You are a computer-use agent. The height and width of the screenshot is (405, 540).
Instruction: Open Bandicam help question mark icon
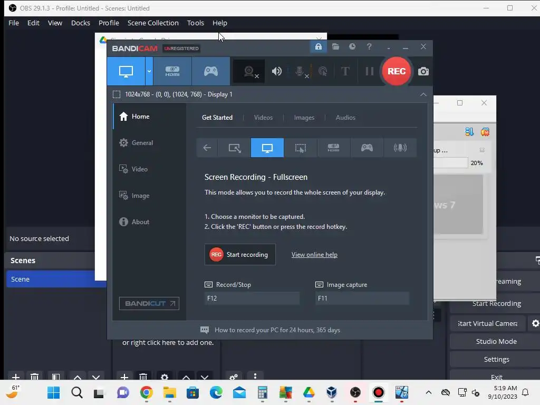[x=369, y=46]
